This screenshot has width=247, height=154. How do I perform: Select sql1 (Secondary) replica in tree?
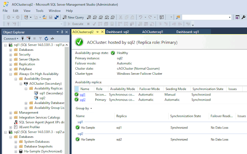tap(51, 93)
